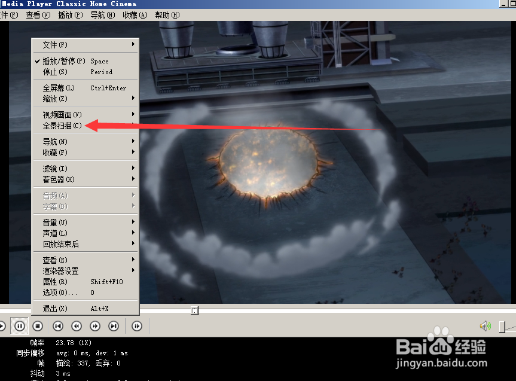Expand the 声道(L) submenu

click(x=86, y=233)
